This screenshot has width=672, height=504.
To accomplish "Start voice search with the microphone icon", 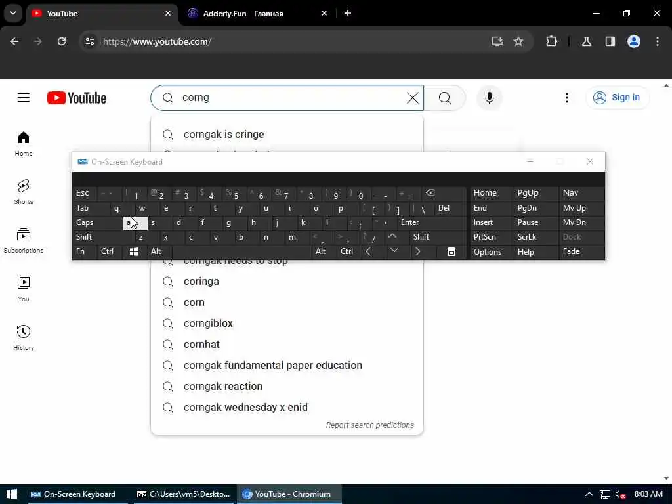I will [490, 98].
